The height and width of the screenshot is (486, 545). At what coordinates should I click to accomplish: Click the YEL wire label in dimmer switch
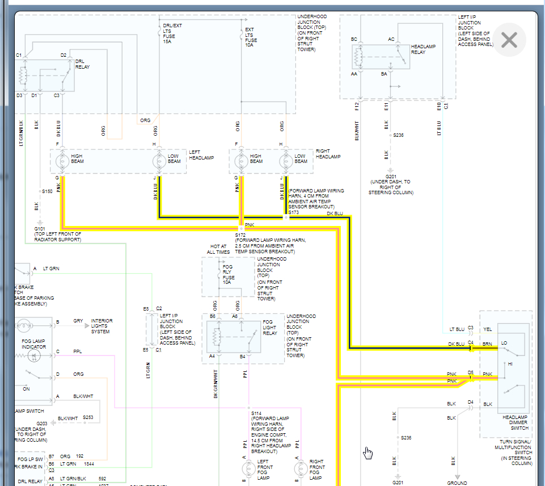pyautogui.click(x=488, y=329)
